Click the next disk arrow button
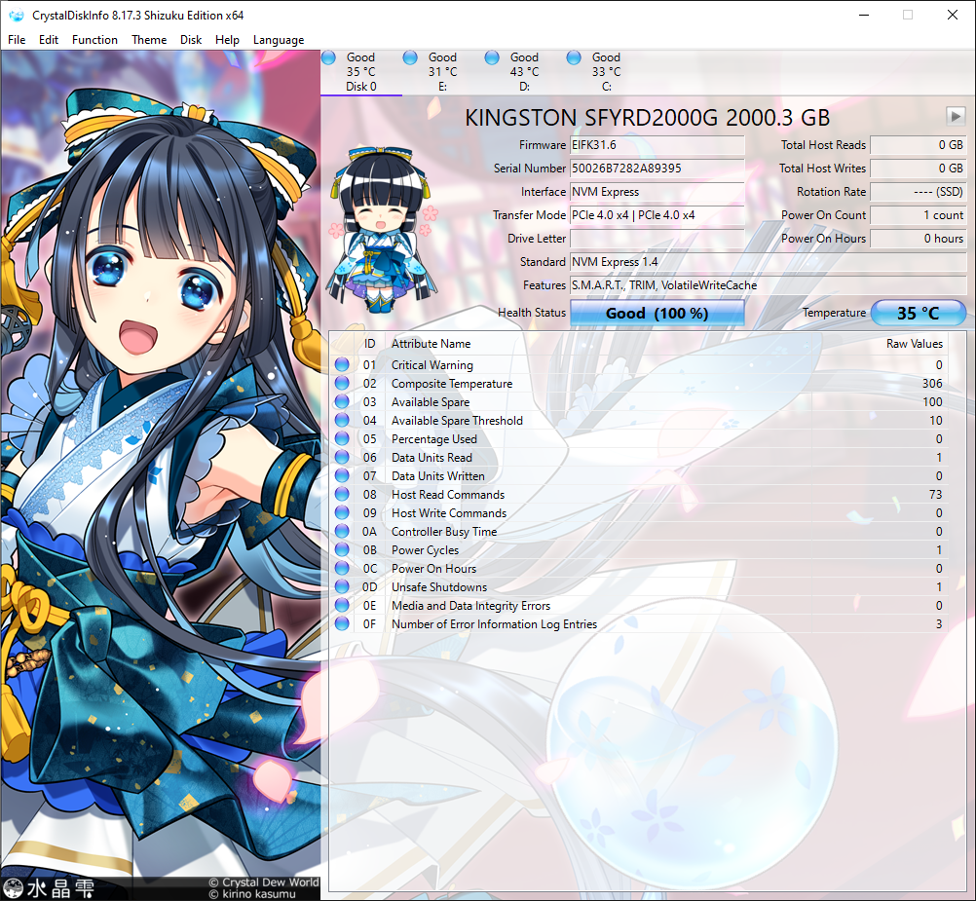The width and height of the screenshot is (976, 901). click(x=956, y=116)
